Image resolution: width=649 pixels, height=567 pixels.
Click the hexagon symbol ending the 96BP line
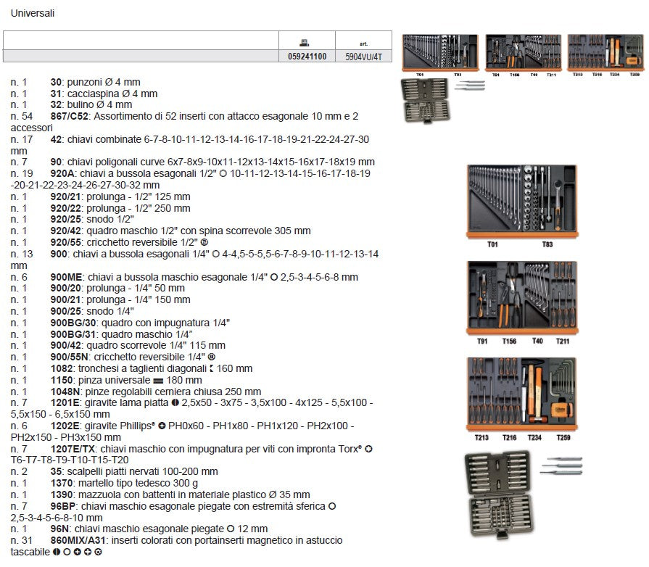(x=332, y=506)
